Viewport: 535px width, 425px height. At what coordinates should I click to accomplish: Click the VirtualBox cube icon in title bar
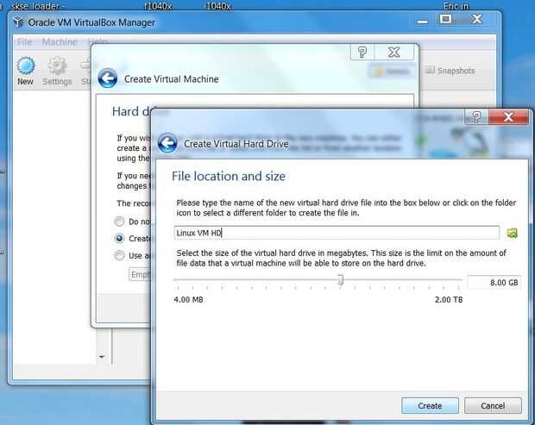[18, 22]
